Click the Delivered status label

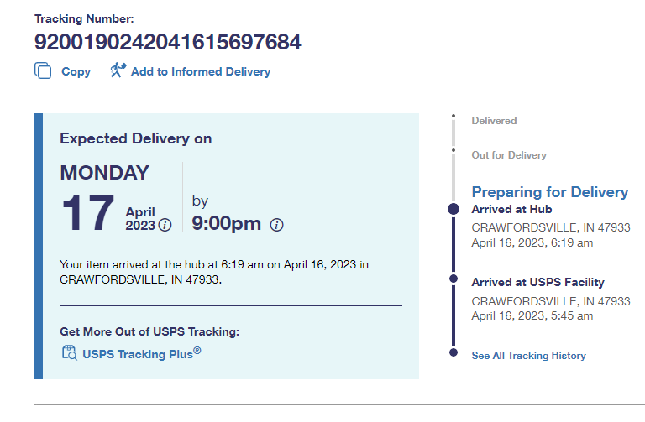pyautogui.click(x=494, y=121)
